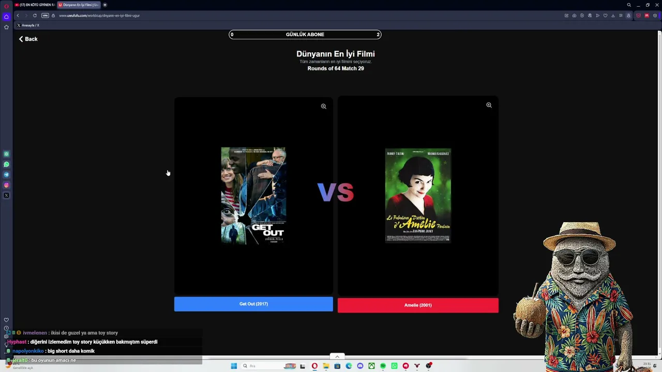
Task: Open the sidebar home icon
Action: (6, 17)
